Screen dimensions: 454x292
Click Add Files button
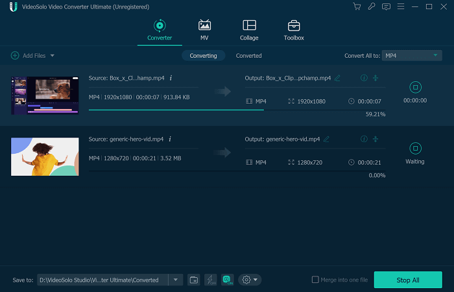[x=29, y=55]
